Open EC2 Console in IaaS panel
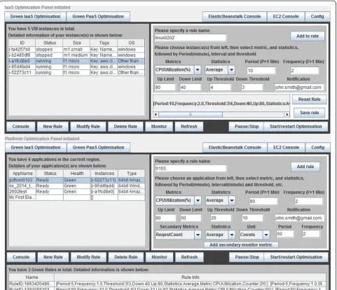This screenshot has height=290, width=337. (286, 17)
